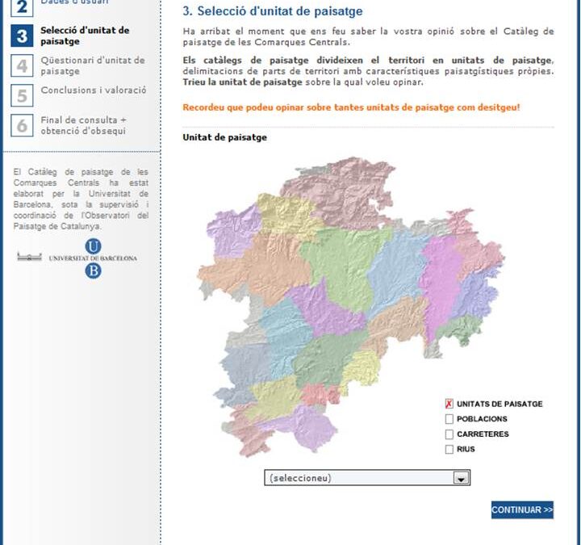Click the step 6 number box
The height and width of the screenshot is (545, 581).
click(22, 125)
